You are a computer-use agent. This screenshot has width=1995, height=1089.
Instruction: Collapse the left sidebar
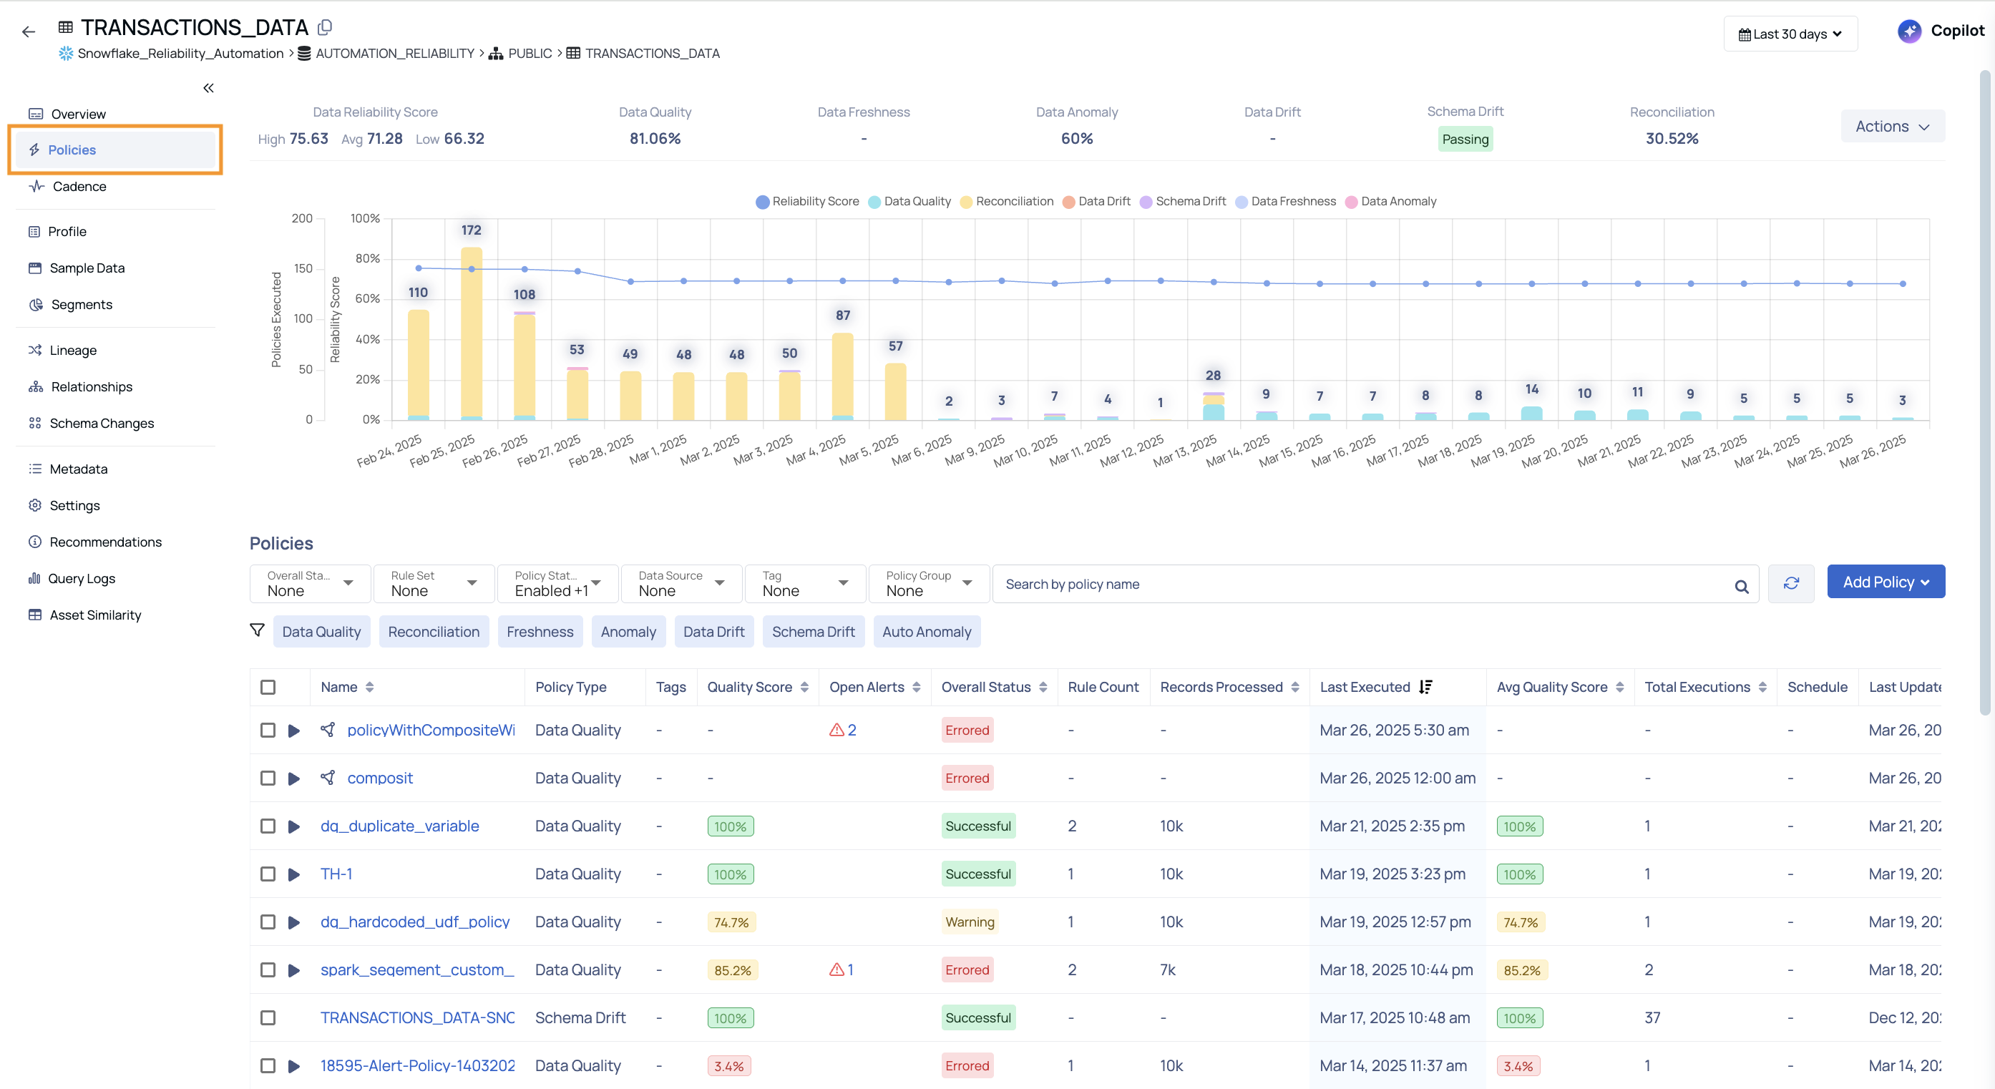pyautogui.click(x=208, y=88)
